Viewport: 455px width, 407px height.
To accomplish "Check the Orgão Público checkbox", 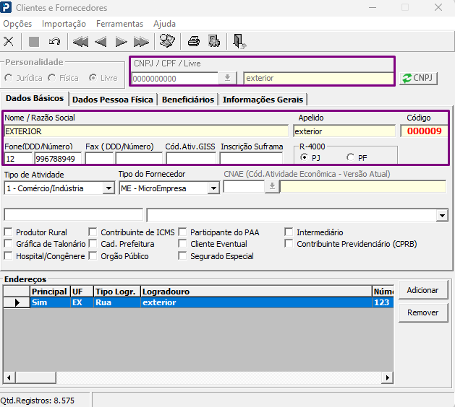I will [93, 256].
